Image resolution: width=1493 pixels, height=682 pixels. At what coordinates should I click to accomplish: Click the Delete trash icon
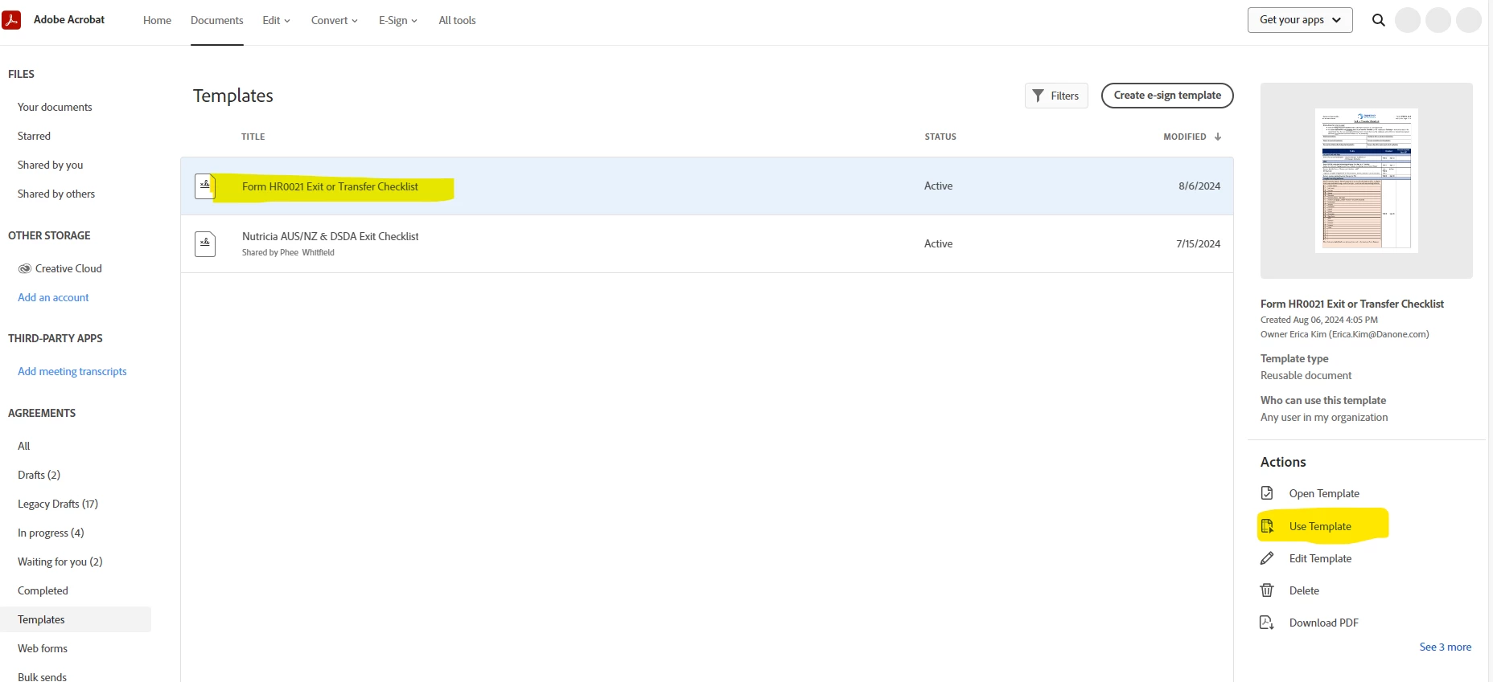[1267, 590]
